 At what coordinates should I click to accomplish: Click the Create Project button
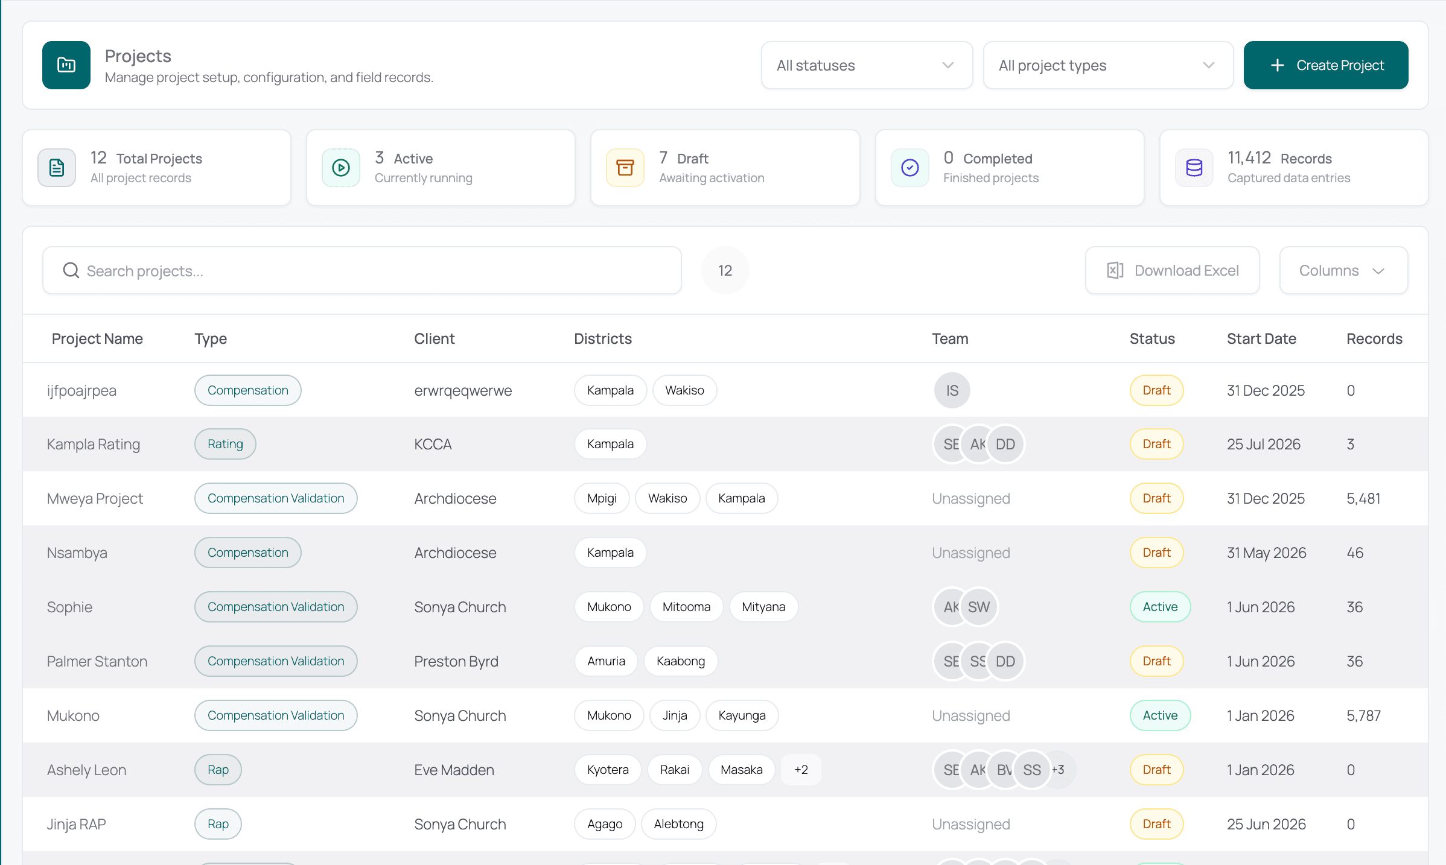[1326, 65]
